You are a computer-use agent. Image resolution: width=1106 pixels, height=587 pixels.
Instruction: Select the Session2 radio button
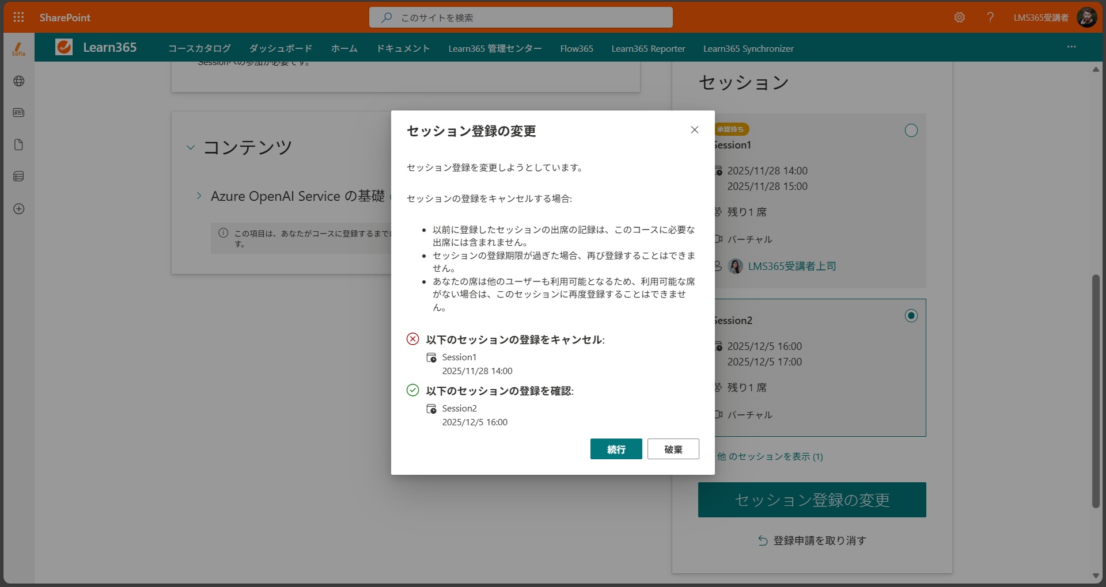pyautogui.click(x=911, y=316)
